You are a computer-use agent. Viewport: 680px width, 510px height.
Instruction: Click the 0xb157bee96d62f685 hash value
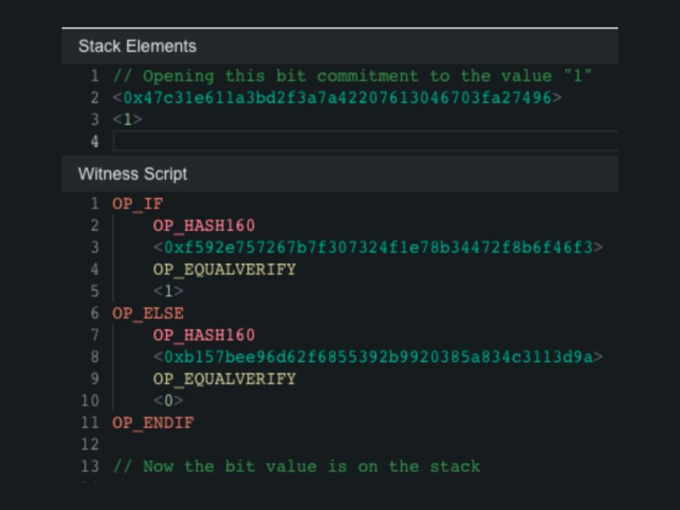(x=378, y=357)
